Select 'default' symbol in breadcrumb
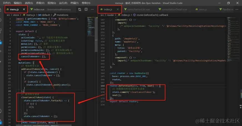242x126 pixels. click(46, 15)
